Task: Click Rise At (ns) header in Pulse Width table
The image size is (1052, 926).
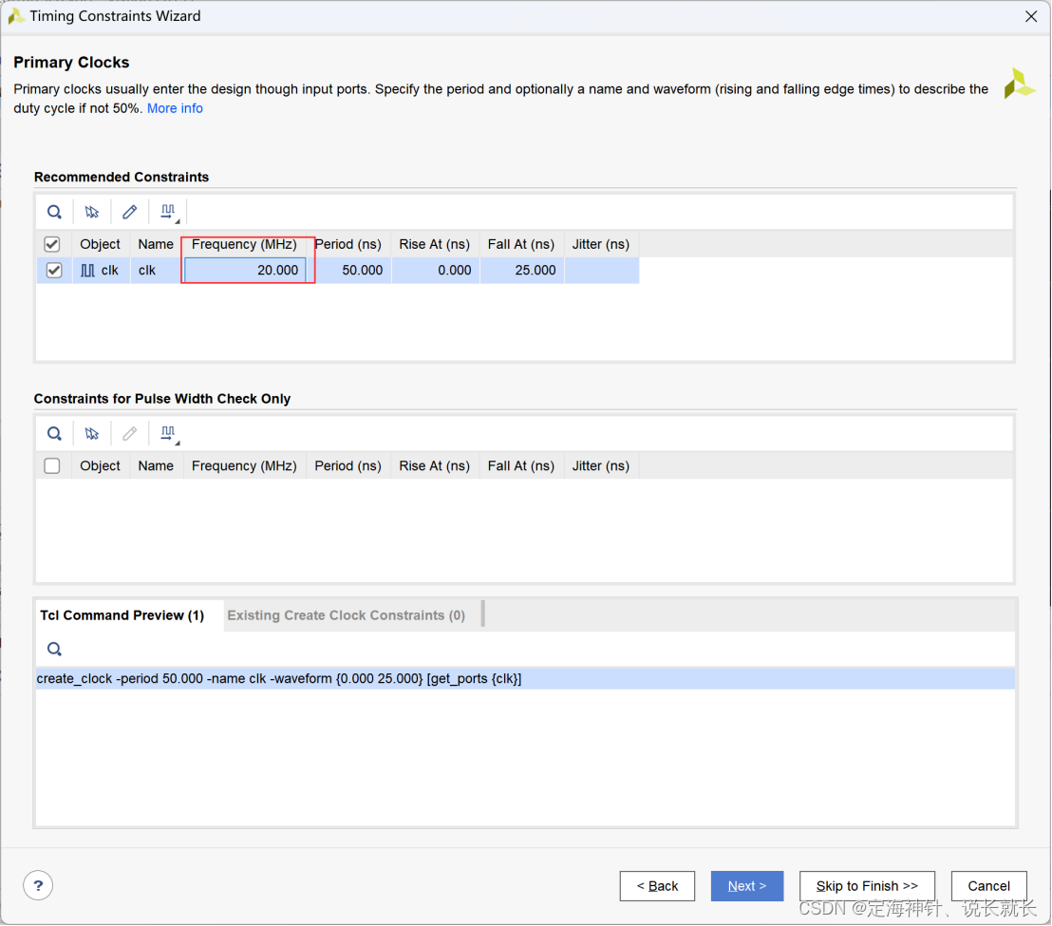Action: [435, 465]
